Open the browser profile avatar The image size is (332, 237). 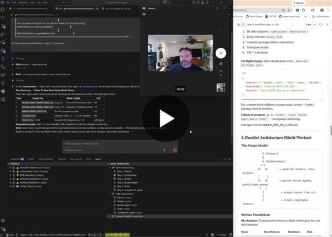click(322, 10)
